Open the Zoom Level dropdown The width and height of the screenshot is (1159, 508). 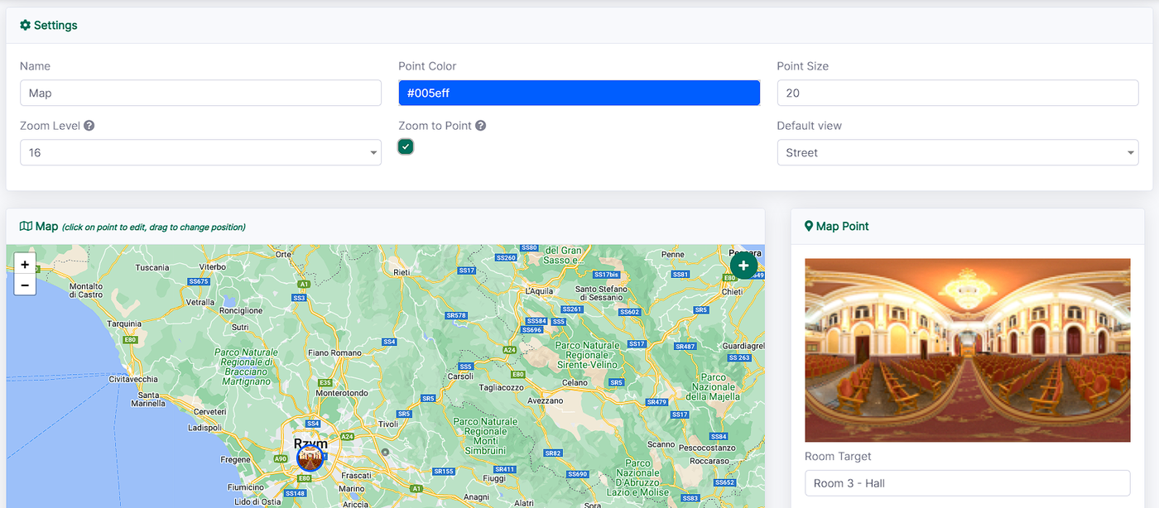pos(200,153)
